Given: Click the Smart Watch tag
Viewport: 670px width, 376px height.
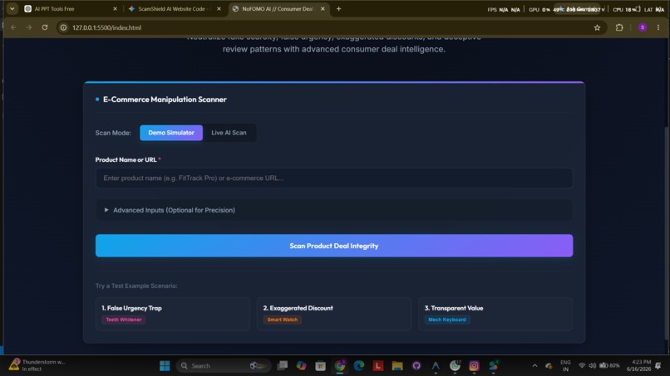Looking at the screenshot, I should pyautogui.click(x=282, y=320).
